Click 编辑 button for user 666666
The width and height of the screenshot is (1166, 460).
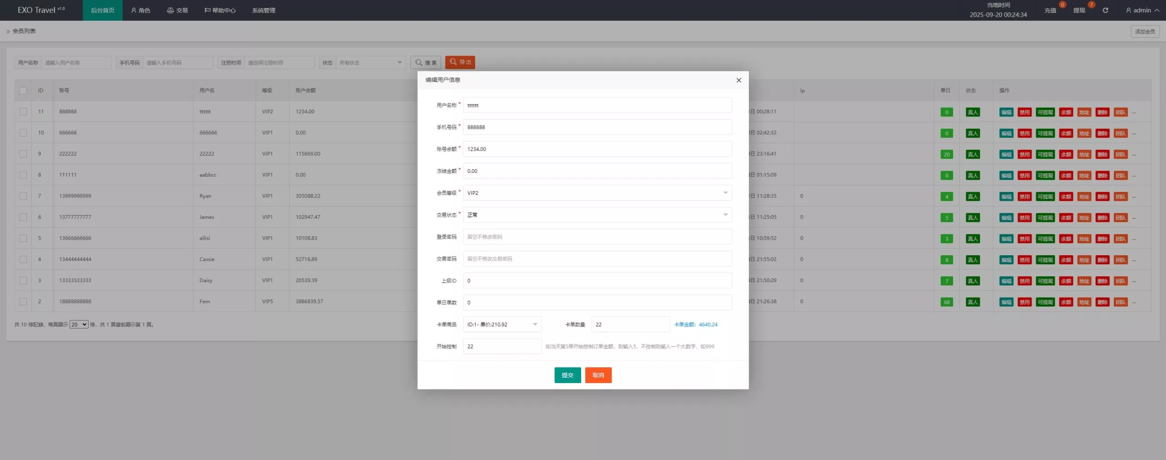coord(1006,133)
